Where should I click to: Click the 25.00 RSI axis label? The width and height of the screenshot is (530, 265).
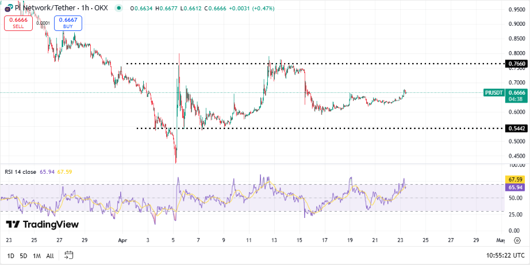(x=517, y=214)
